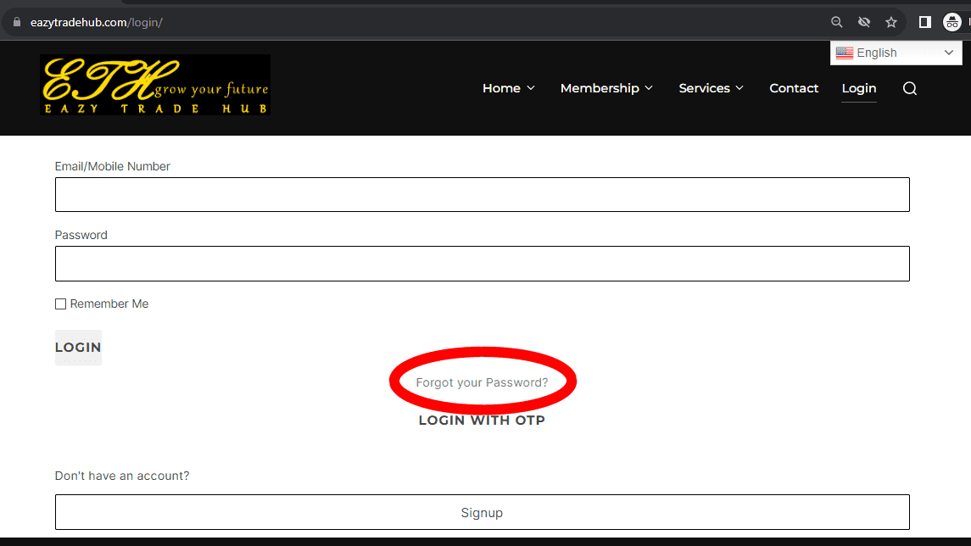Viewport: 971px width, 546px height.
Task: Click the Signup button
Action: click(482, 512)
